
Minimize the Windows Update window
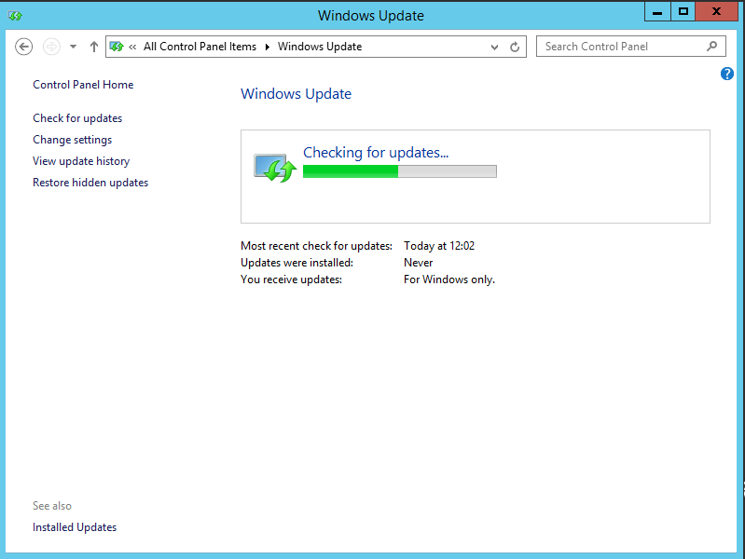(657, 12)
